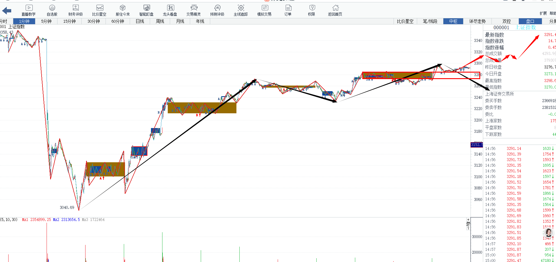The width and height of the screenshot is (556, 262).
Task: Toggle the 盘口 panel display
Action: point(530,21)
